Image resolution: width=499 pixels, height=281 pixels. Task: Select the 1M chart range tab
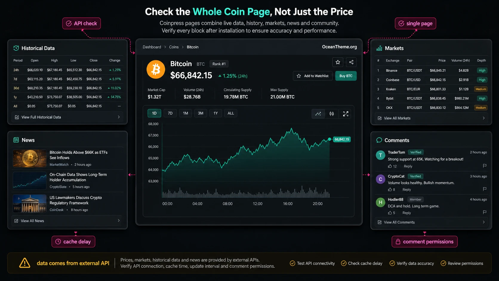coord(186,113)
